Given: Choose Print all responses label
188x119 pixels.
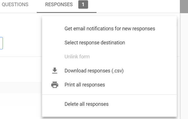Looking at the screenshot, I should [85, 85].
